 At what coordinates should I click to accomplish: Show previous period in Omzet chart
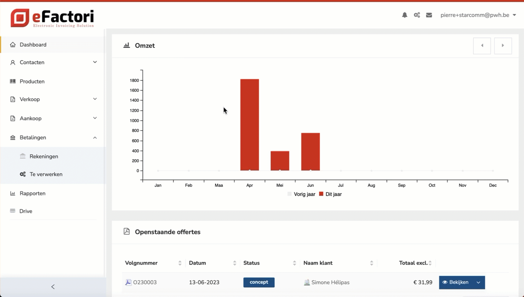tap(482, 46)
